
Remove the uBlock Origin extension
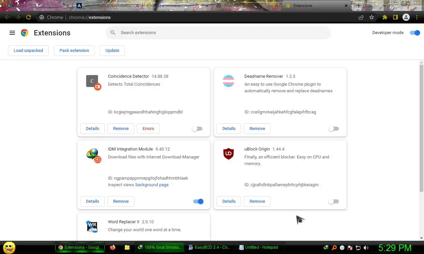coord(257,201)
